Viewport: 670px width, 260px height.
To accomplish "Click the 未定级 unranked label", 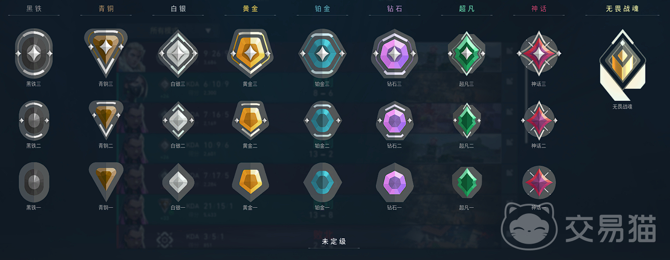I will (x=334, y=242).
